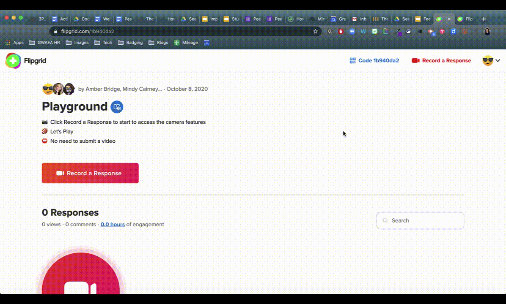Image resolution: width=506 pixels, height=304 pixels.
Task: Switch to the Coc Drive tab
Action: tap(81, 19)
